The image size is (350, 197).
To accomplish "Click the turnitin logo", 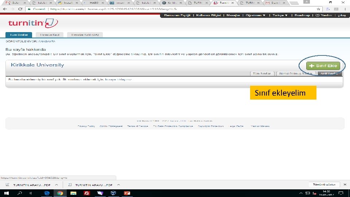I will 33,23.
